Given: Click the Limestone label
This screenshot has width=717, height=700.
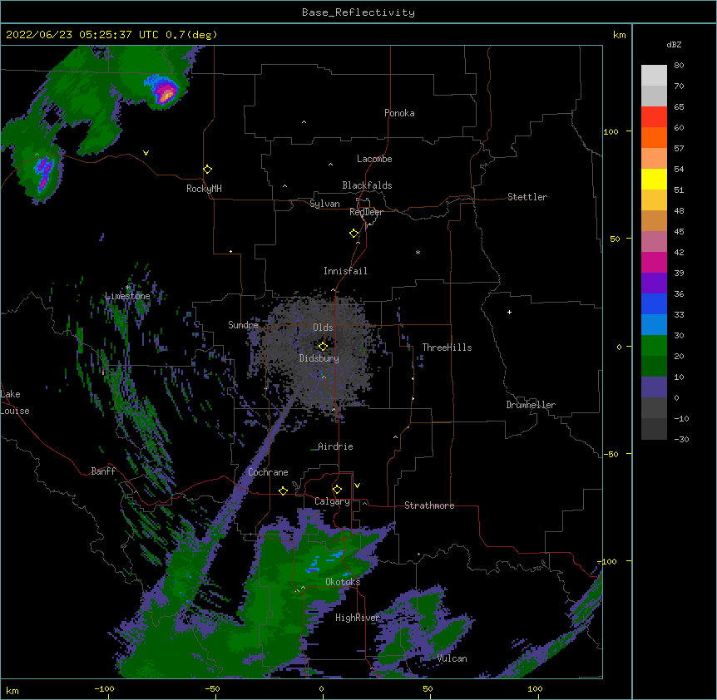Looking at the screenshot, I should coord(127,296).
